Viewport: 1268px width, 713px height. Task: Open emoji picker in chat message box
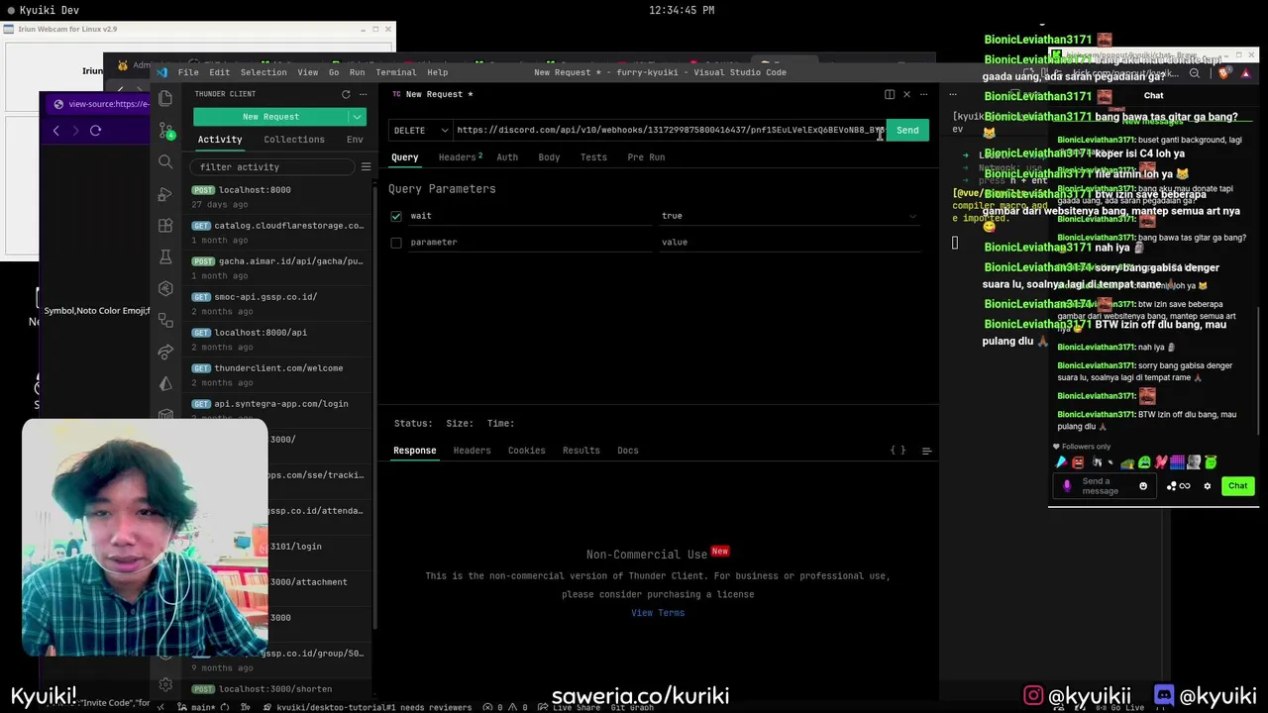1143,486
